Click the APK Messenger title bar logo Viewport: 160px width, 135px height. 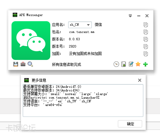coord(15,15)
